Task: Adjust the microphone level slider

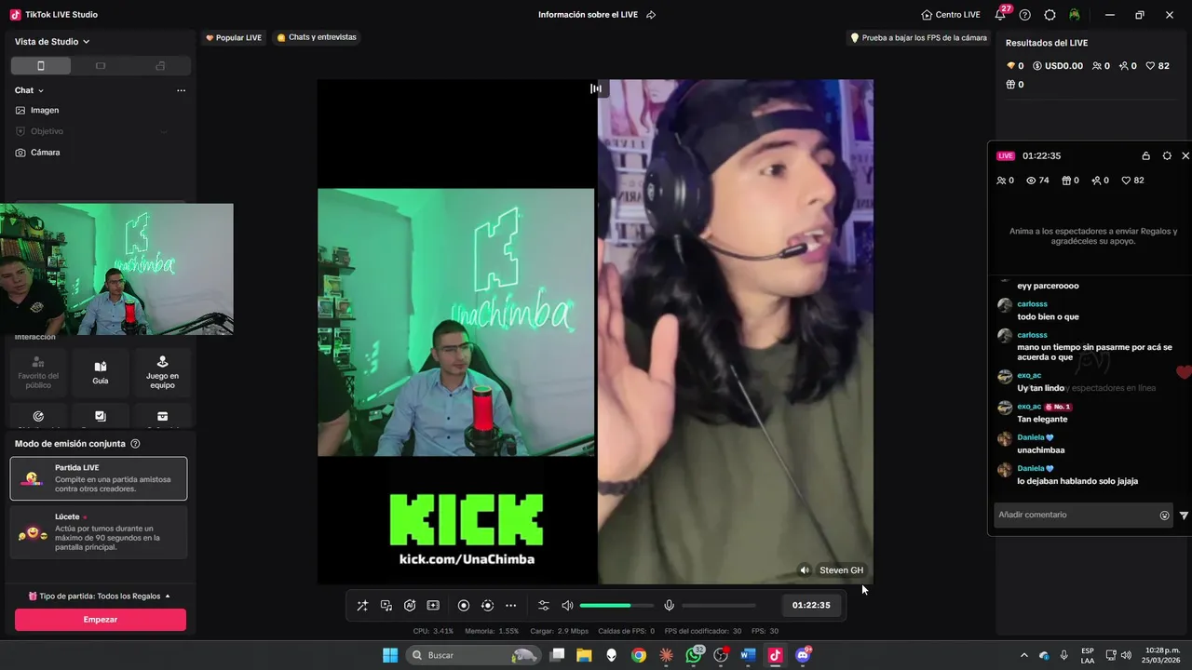Action: (x=718, y=606)
